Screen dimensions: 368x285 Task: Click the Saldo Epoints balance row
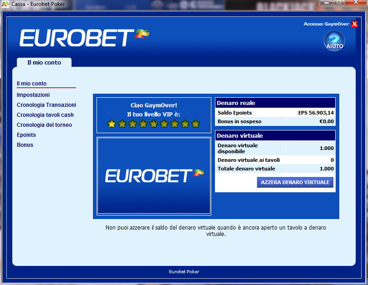[275, 113]
